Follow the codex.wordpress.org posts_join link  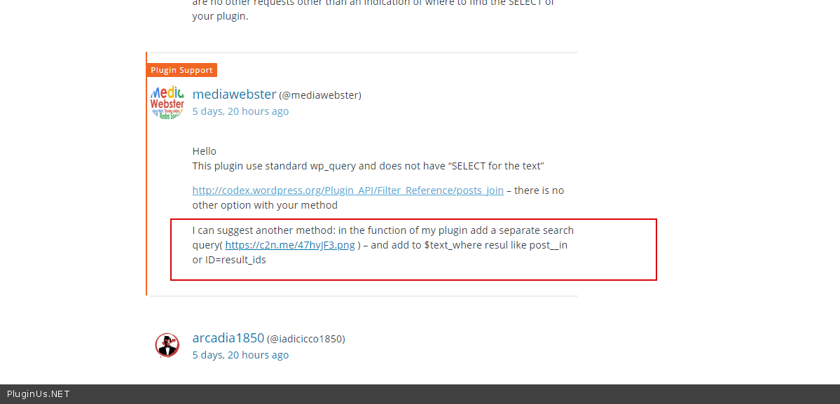pos(348,190)
